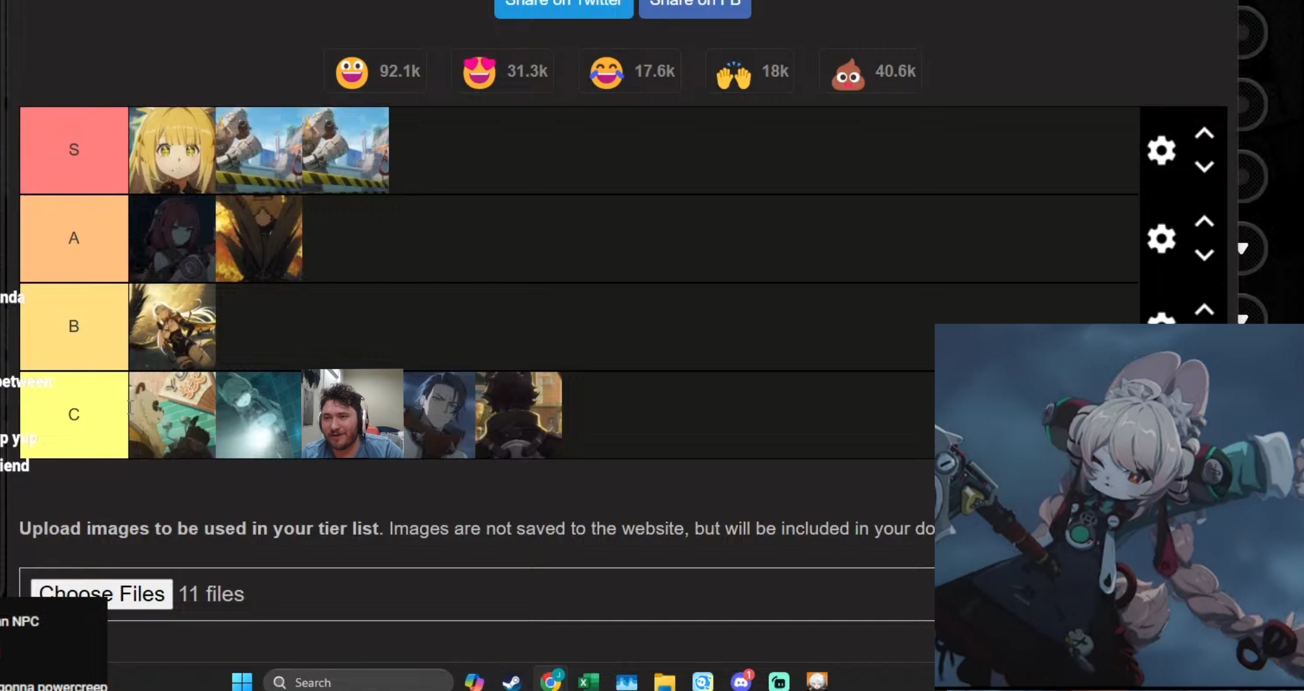
Task: Move A tier row up with arrow
Action: [x=1204, y=222]
